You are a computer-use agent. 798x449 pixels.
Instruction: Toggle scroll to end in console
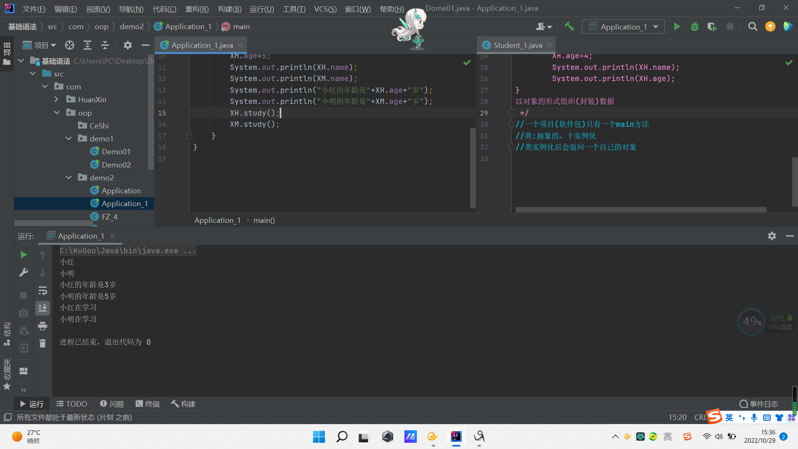pos(42,308)
